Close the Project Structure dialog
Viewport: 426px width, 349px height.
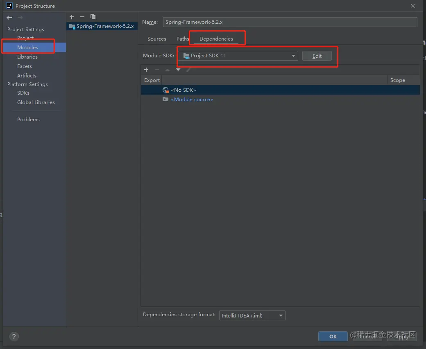tap(413, 6)
